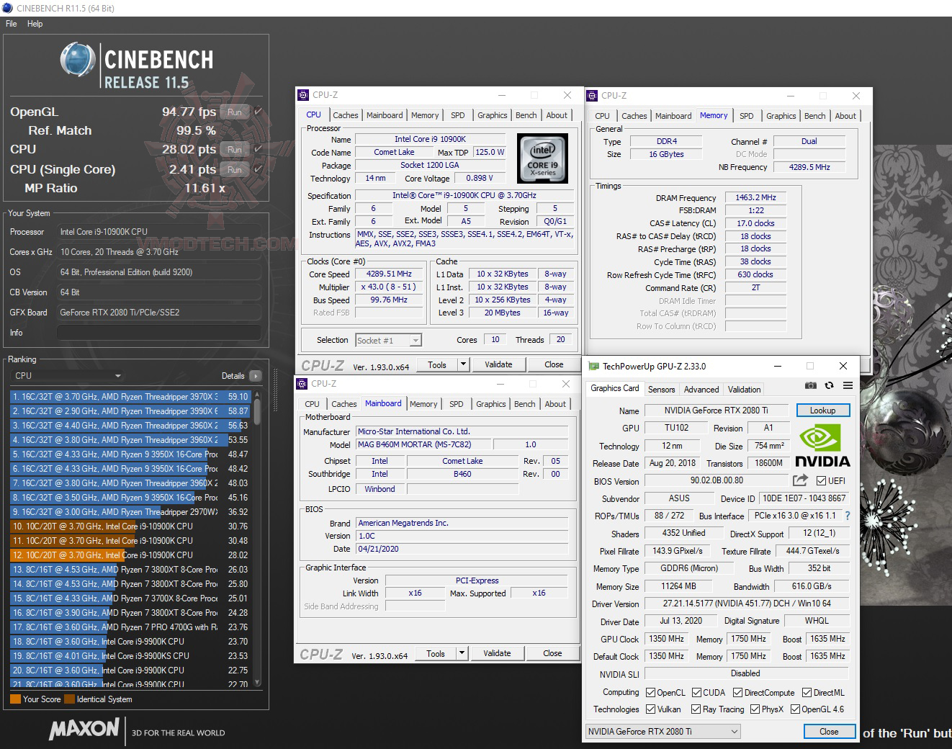
Task: Select ranking row 12 with score 28.02
Action: tap(130, 555)
